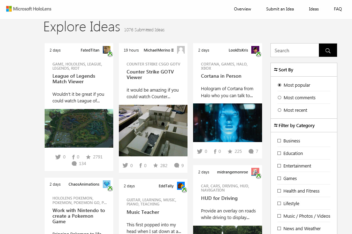Check the Entertainment category filter

(x=279, y=166)
